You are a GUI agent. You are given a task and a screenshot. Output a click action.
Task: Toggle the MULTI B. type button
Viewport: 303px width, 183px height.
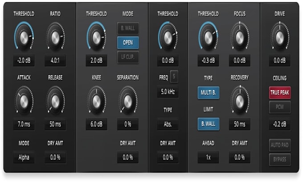coord(209,93)
